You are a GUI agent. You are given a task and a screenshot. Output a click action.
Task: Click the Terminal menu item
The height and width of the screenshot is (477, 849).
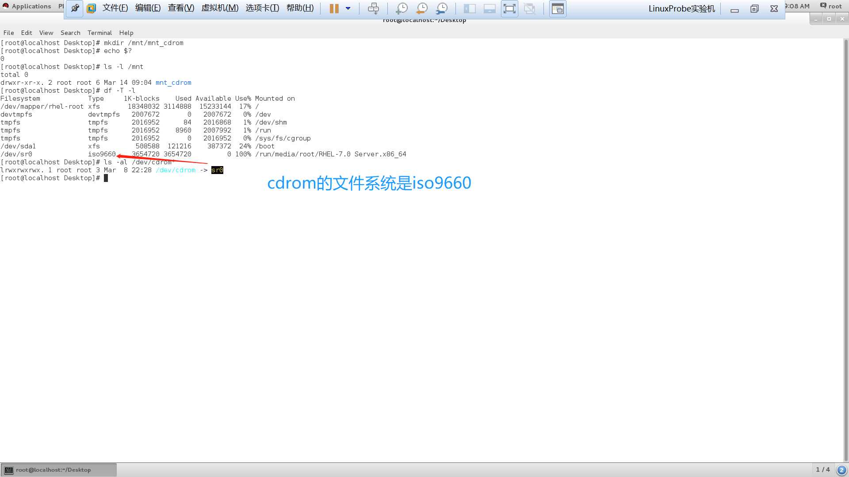(99, 32)
